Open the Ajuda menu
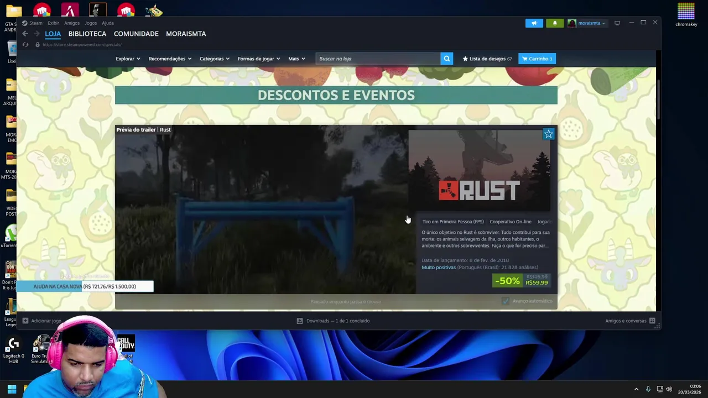Image resolution: width=708 pixels, height=398 pixels. tap(108, 23)
